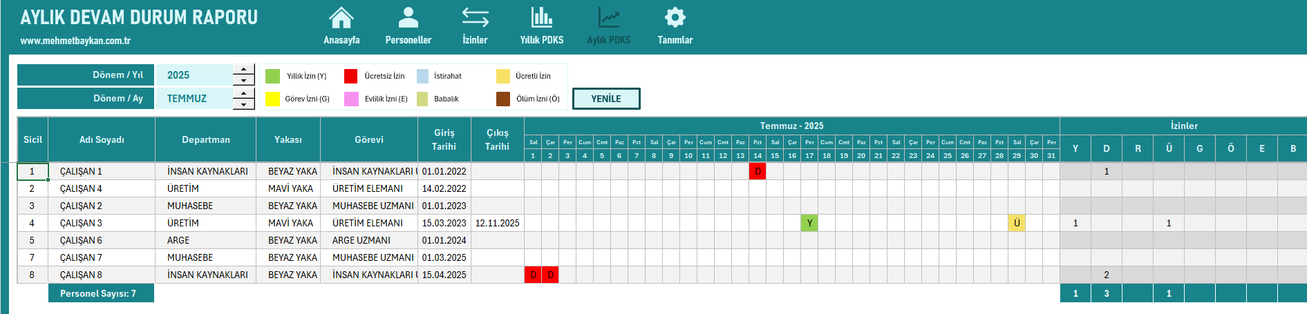Screen dimensions: 1307x314
Task: Increase the Dönem / Yıl spinner
Action: click(x=244, y=70)
